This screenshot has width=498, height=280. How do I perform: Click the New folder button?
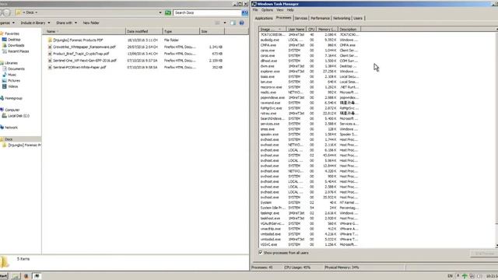pos(91,23)
